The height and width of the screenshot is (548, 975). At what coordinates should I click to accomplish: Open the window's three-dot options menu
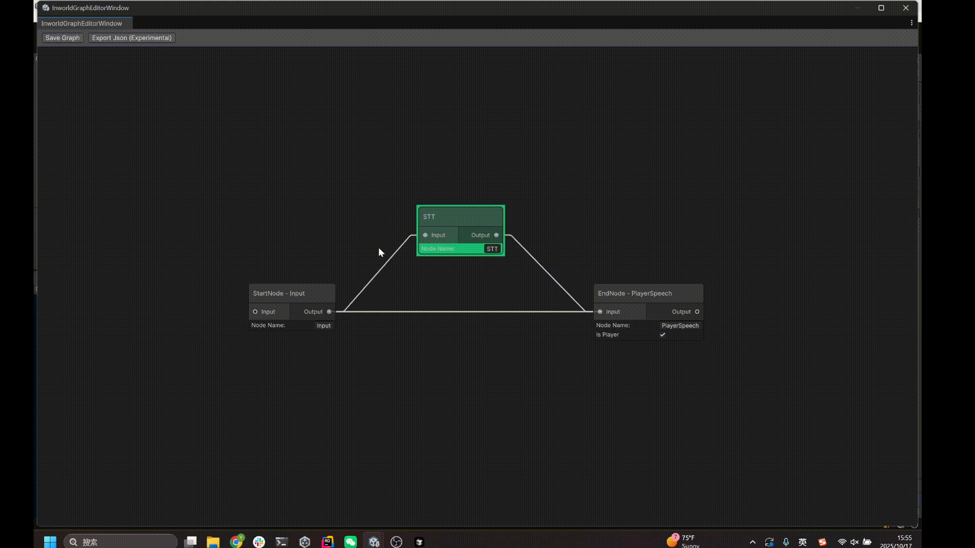[x=912, y=23]
